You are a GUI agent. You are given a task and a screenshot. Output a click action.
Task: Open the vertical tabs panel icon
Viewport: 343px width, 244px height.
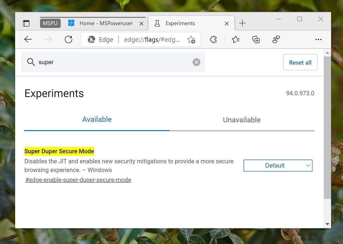click(x=26, y=23)
